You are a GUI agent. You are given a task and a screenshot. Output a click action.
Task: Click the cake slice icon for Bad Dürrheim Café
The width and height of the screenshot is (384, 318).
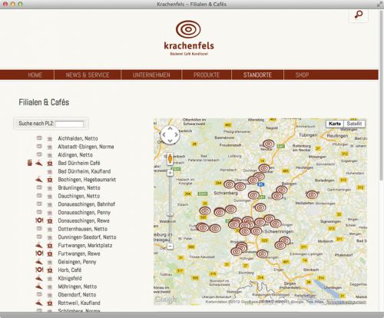[39, 163]
